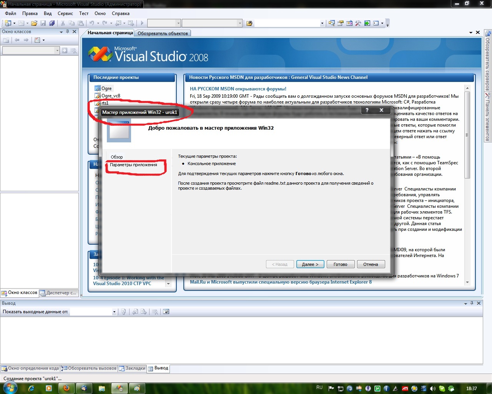Expand New Project icon dropdown arrow
Image resolution: width=492 pixels, height=394 pixels.
click(x=14, y=23)
